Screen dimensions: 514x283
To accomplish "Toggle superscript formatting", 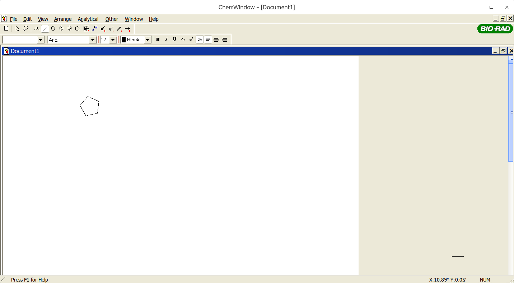I will point(191,40).
